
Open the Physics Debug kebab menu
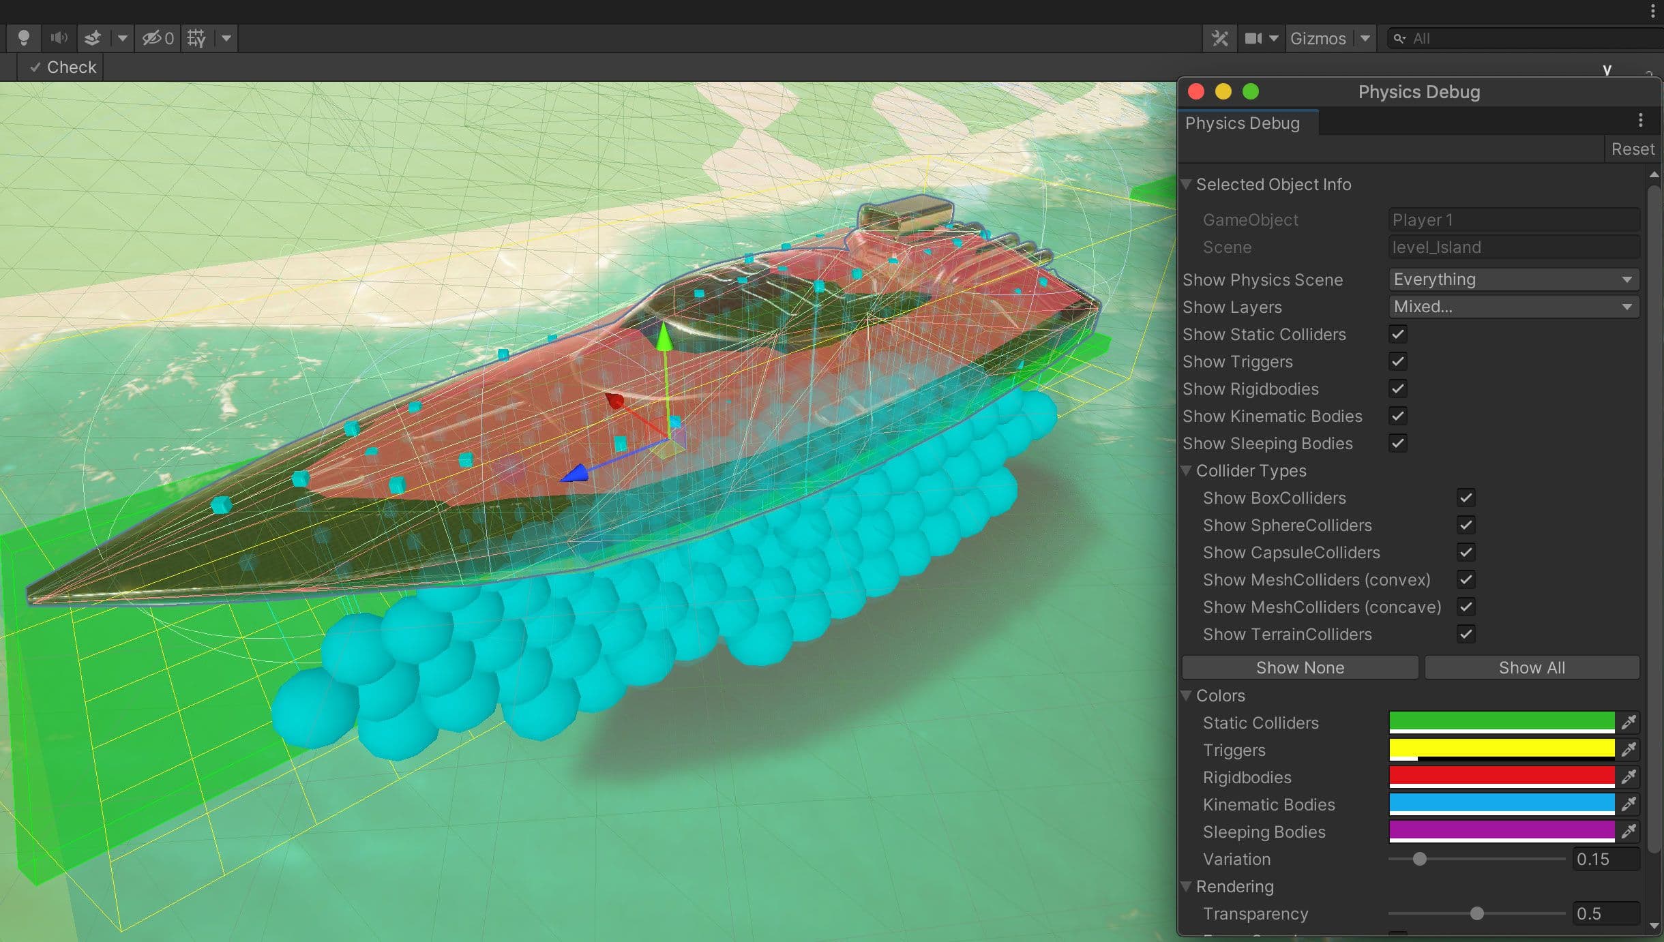click(x=1639, y=120)
